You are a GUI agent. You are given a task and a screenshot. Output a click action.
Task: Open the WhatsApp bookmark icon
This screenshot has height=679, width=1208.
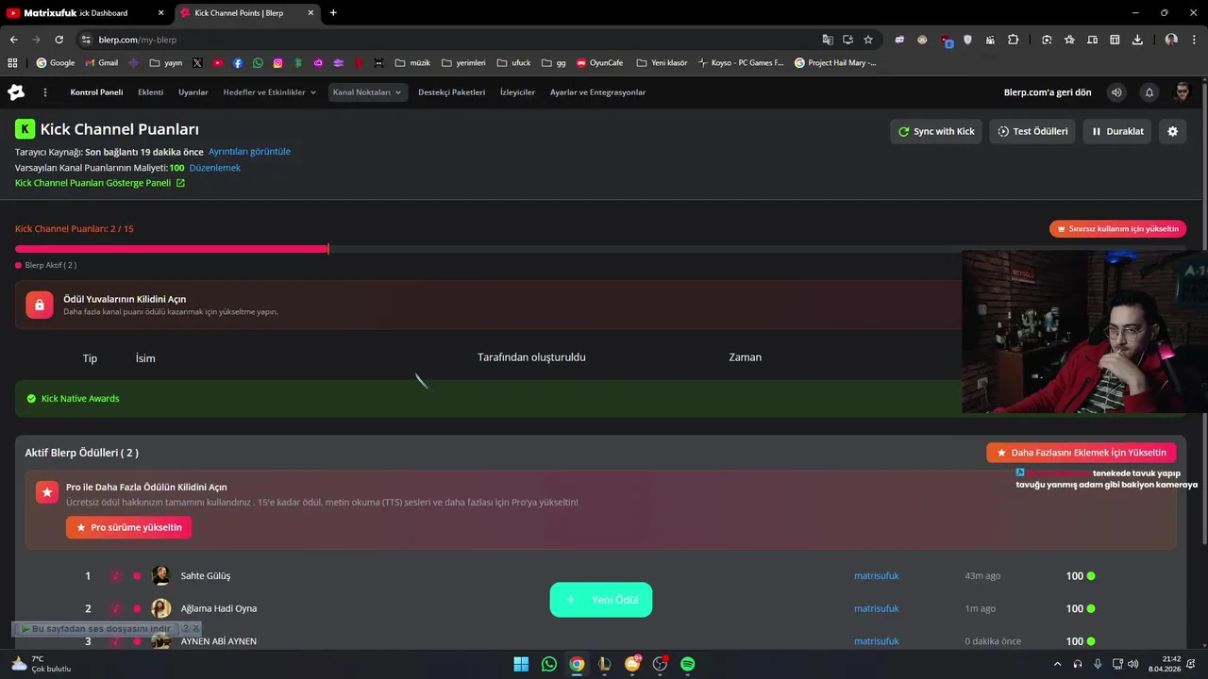(x=258, y=63)
